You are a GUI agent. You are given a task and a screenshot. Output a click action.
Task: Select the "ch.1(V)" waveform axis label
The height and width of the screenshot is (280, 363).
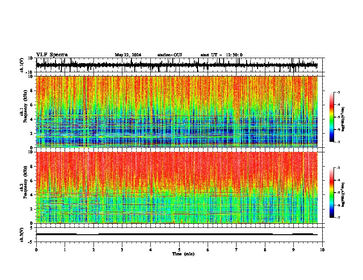point(22,65)
